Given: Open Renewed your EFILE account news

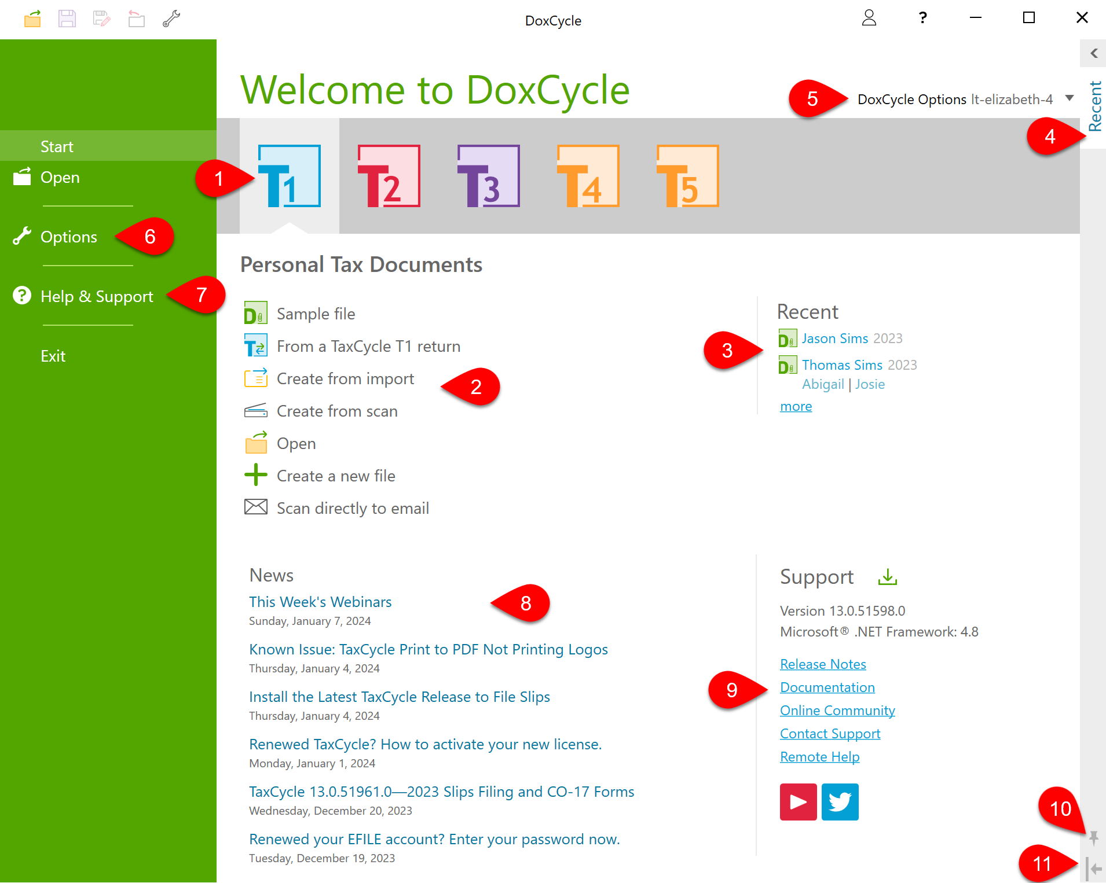Looking at the screenshot, I should click(434, 839).
